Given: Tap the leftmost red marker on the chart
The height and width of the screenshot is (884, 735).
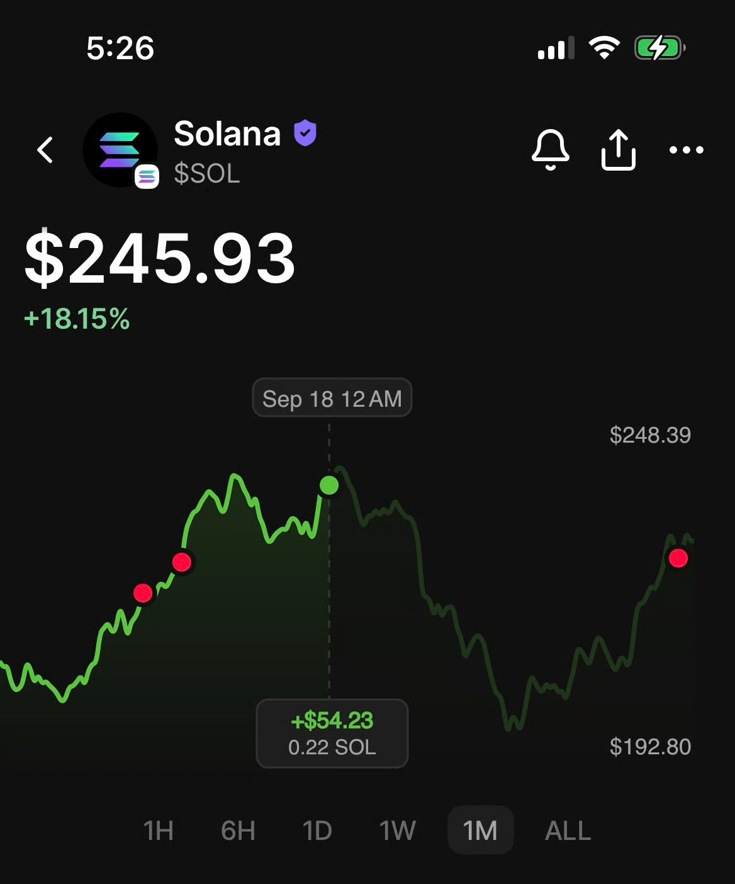Looking at the screenshot, I should (x=143, y=592).
